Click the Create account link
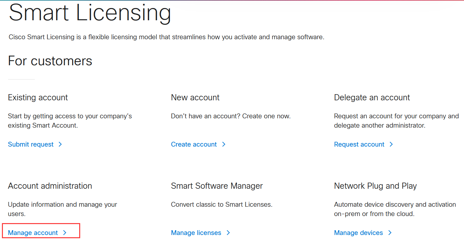Image resolution: width=464 pixels, height=244 pixels. coord(194,144)
